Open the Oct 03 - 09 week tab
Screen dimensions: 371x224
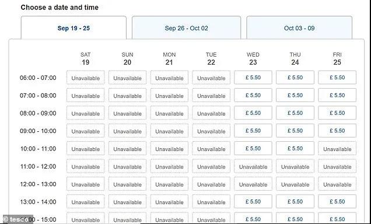coord(299,27)
